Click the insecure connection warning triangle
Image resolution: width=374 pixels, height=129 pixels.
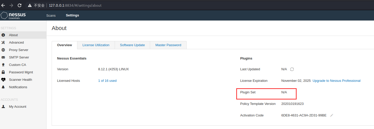[x=30, y=5]
